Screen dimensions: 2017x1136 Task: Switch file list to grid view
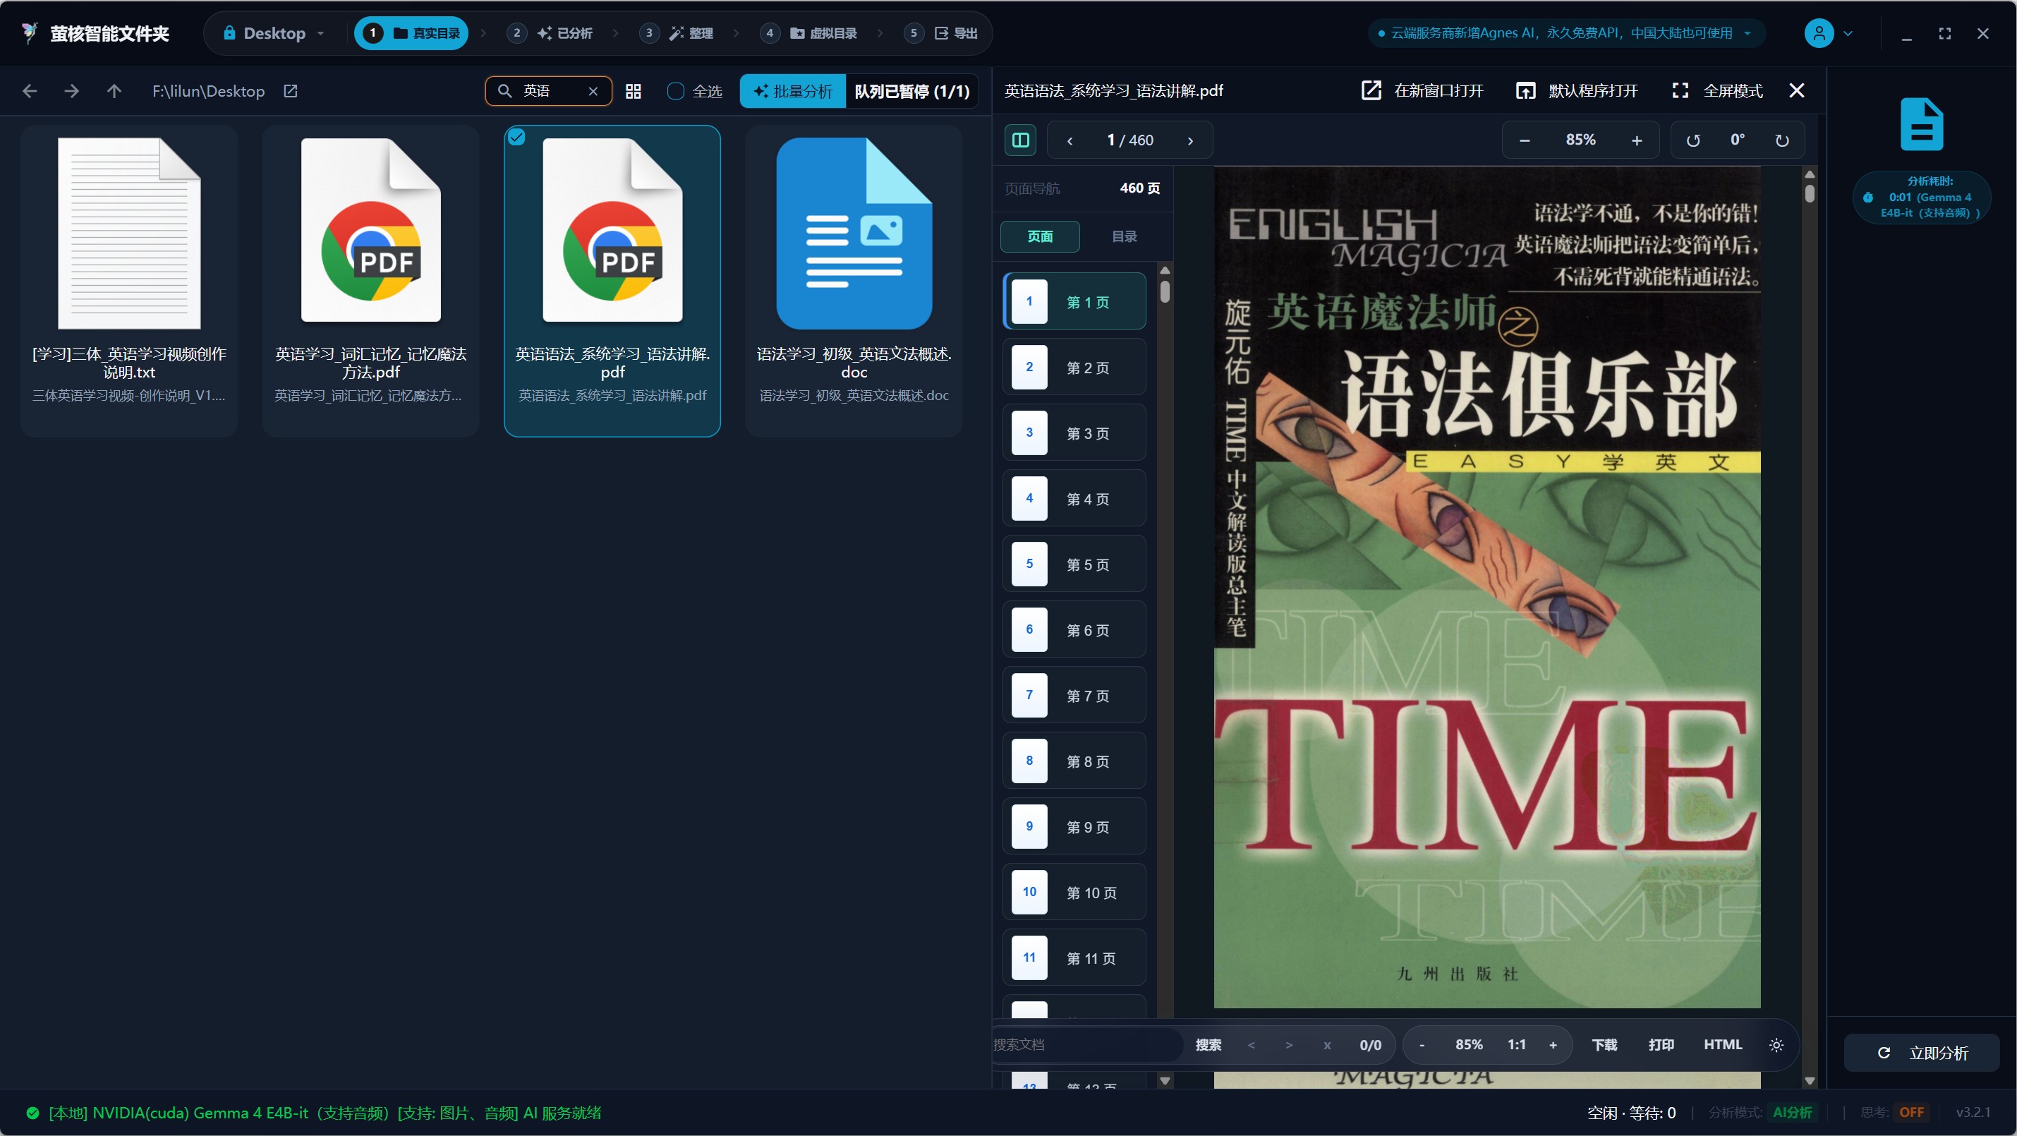[x=634, y=91]
